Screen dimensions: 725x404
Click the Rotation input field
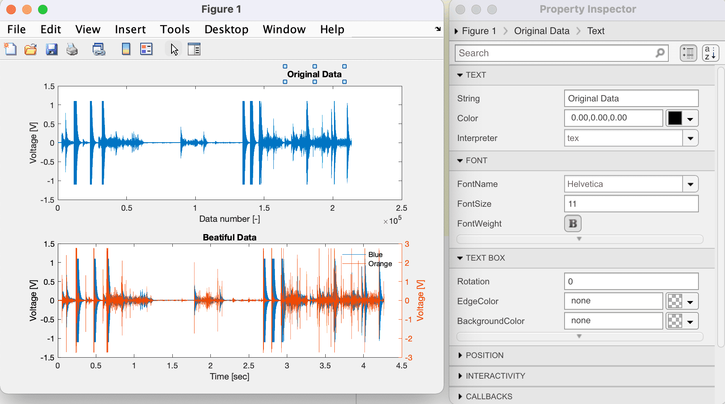coord(631,281)
